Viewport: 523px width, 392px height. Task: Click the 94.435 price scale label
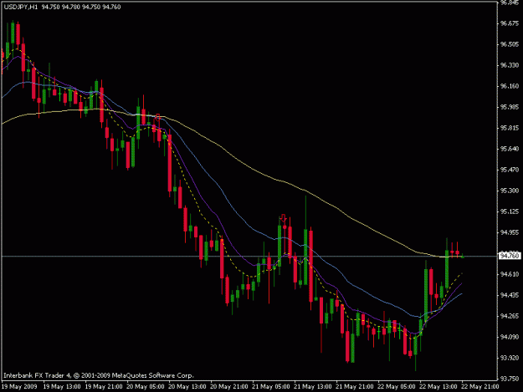coord(510,295)
